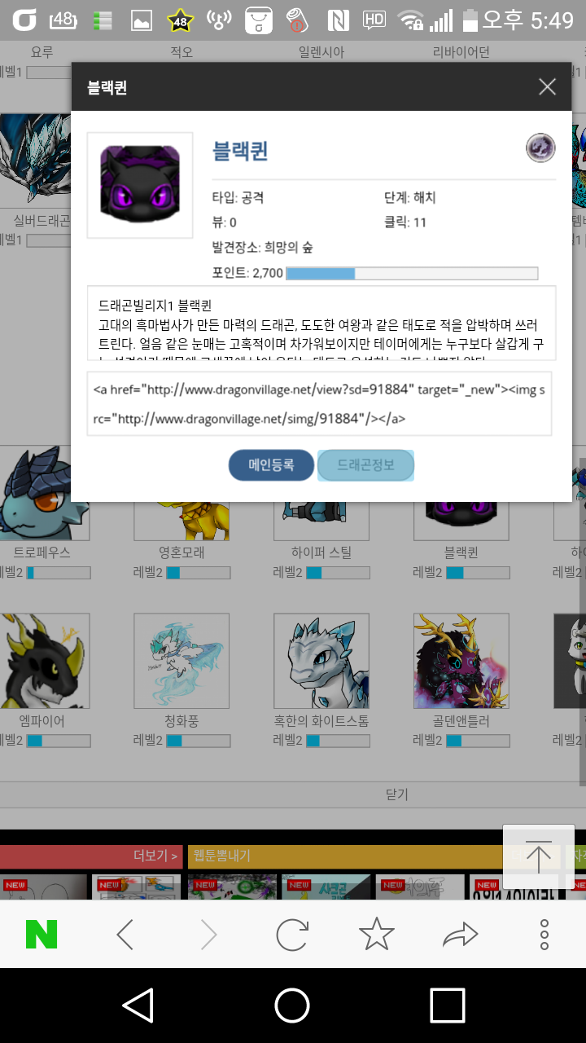
Task: Open the 더보기 link
Action: tap(155, 856)
